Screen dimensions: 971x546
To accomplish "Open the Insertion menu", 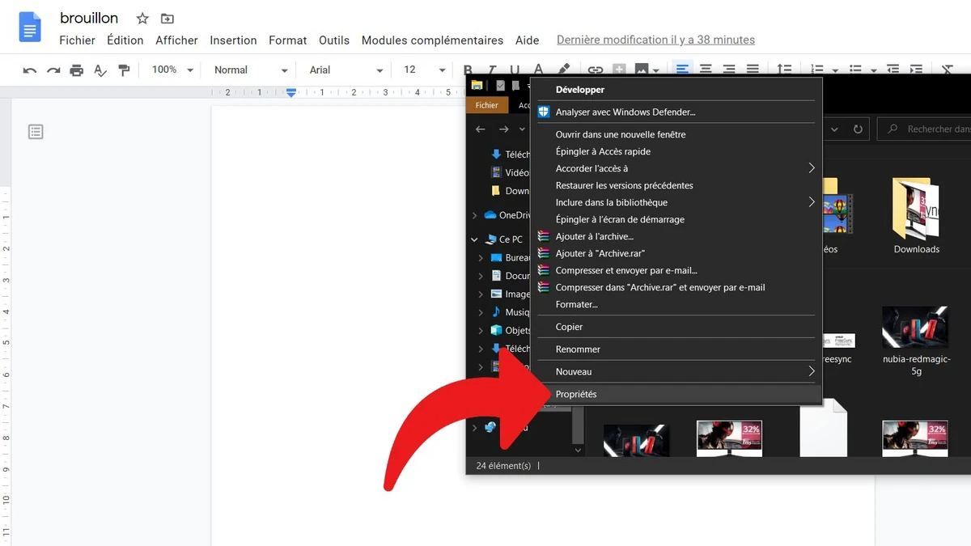I will (x=233, y=40).
